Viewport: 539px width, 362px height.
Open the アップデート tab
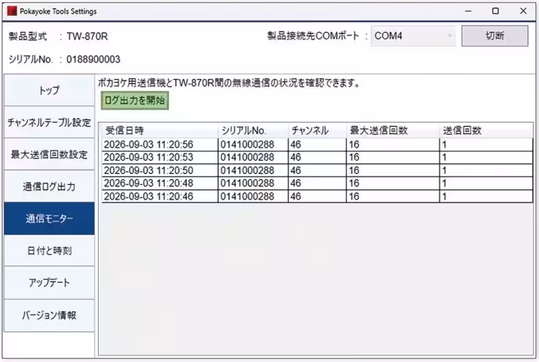coord(49,283)
